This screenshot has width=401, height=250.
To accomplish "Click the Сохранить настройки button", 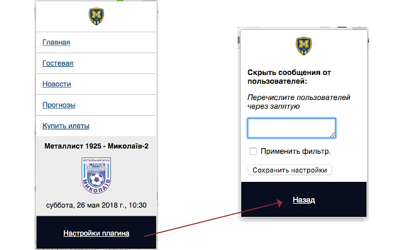I will (x=289, y=170).
